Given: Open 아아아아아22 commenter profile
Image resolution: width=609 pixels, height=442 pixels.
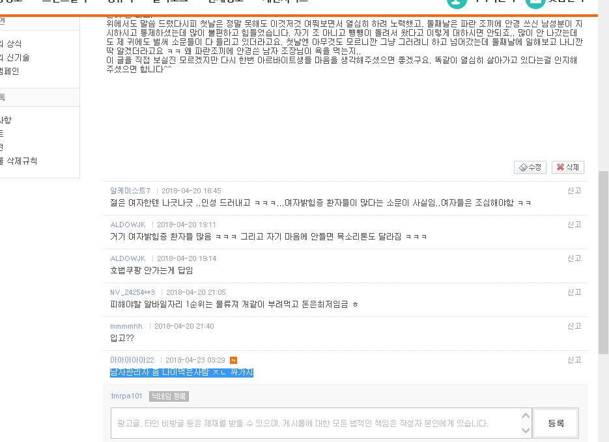Looking at the screenshot, I should (x=132, y=360).
